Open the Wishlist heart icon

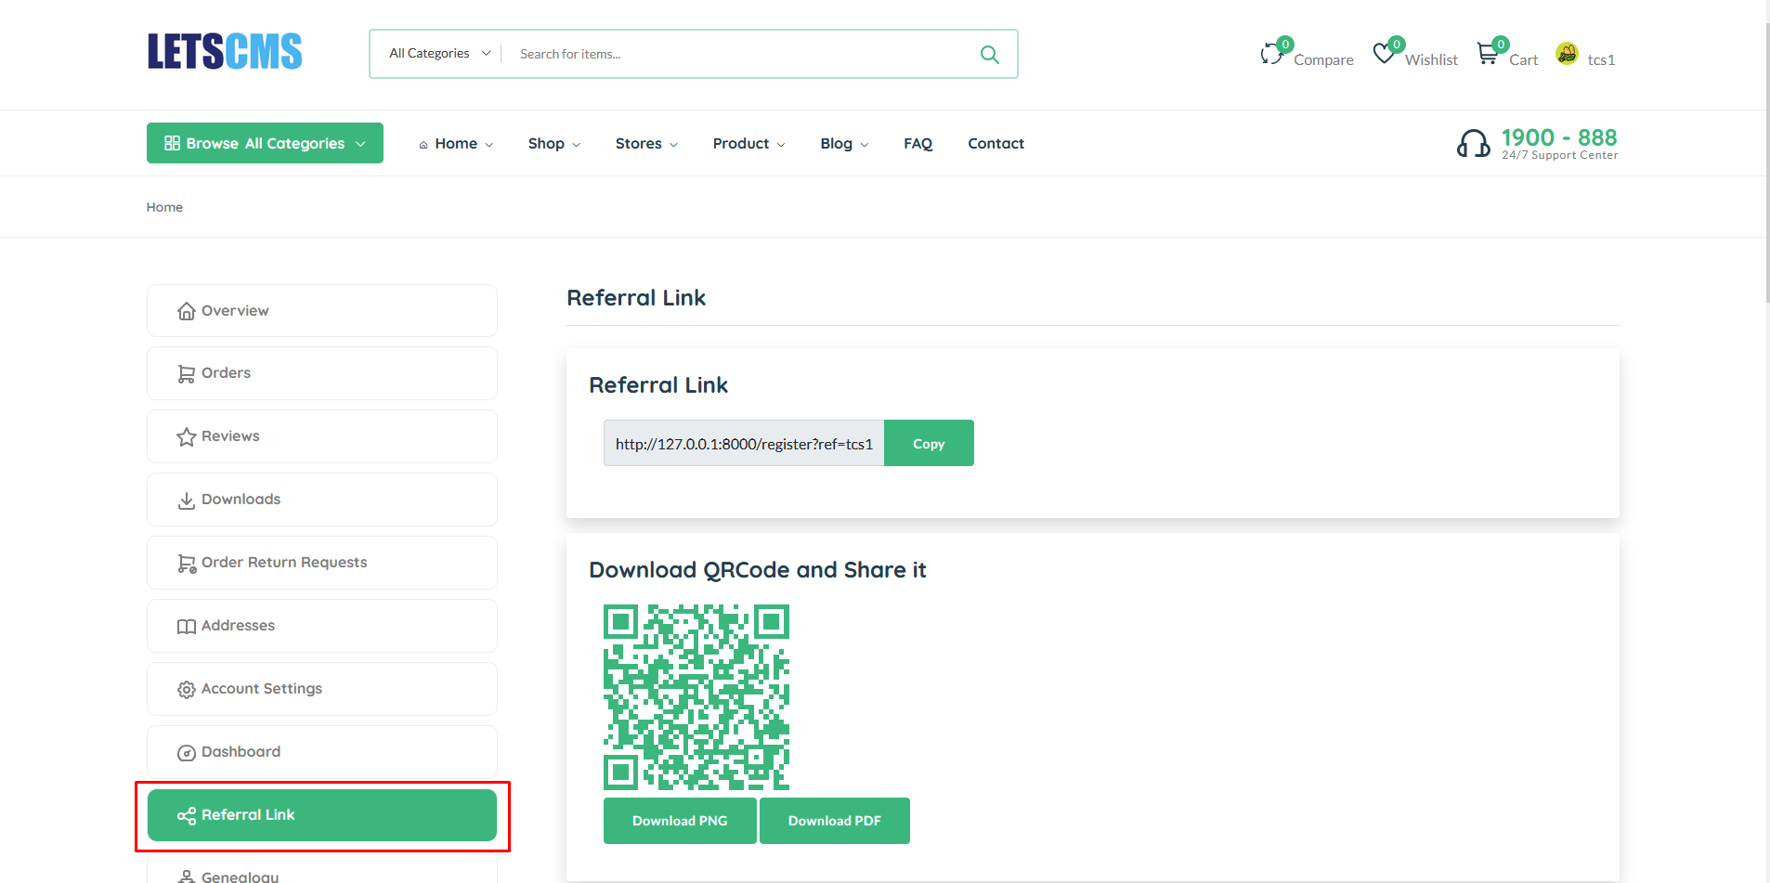(1385, 53)
